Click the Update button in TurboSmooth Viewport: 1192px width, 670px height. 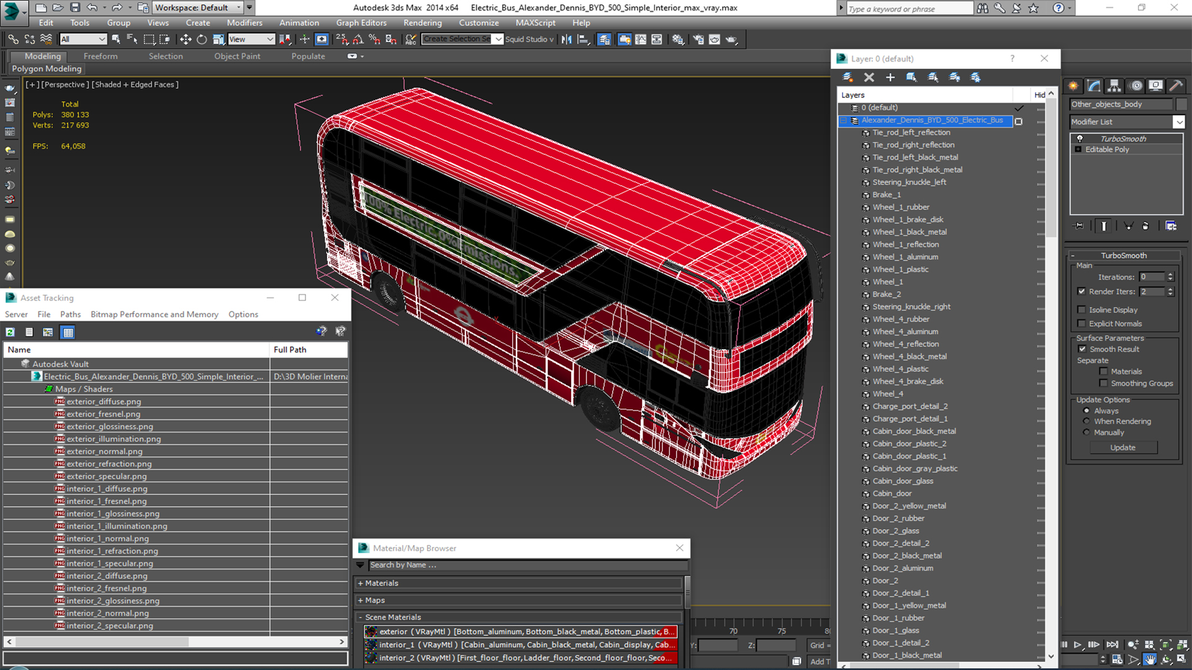(1122, 447)
